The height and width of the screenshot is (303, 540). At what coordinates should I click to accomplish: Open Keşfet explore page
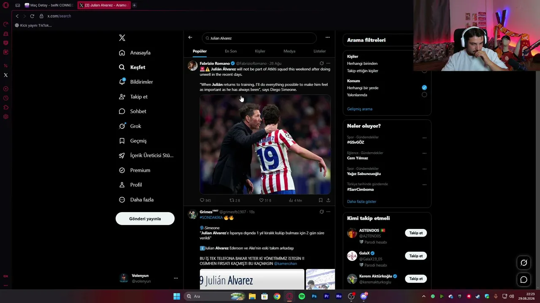[x=132, y=67]
